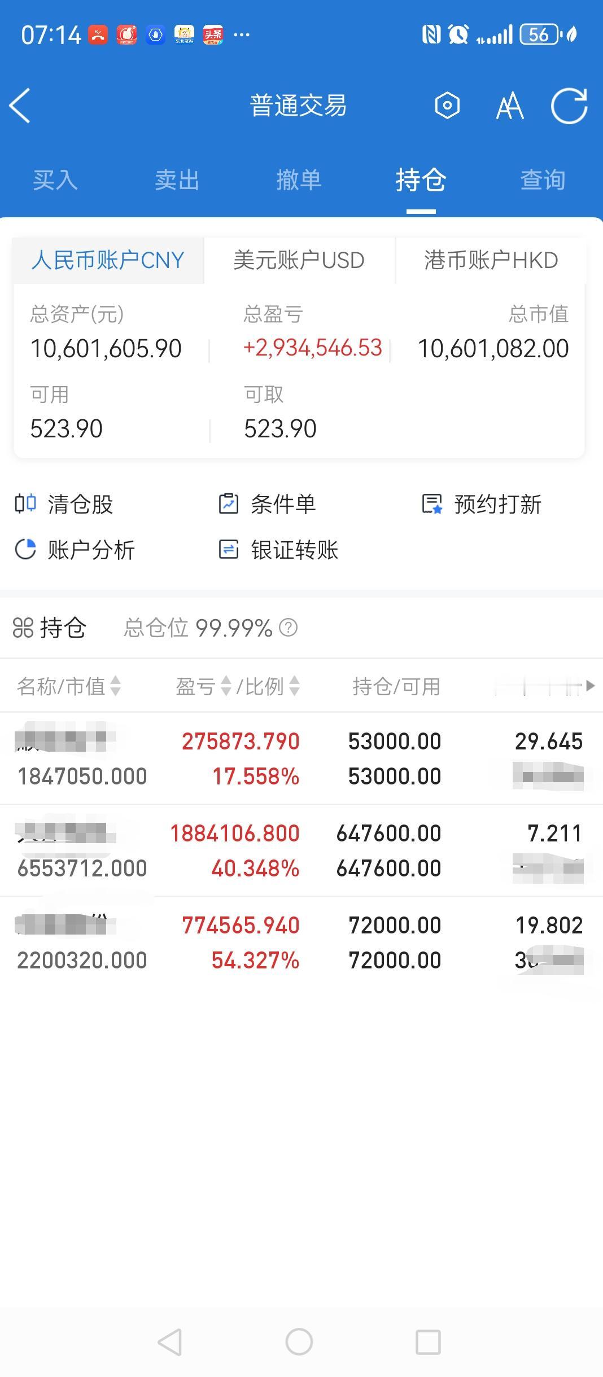This screenshot has height=1377, width=603.
Task: Tap the 条件单 chart icon
Action: 229,503
